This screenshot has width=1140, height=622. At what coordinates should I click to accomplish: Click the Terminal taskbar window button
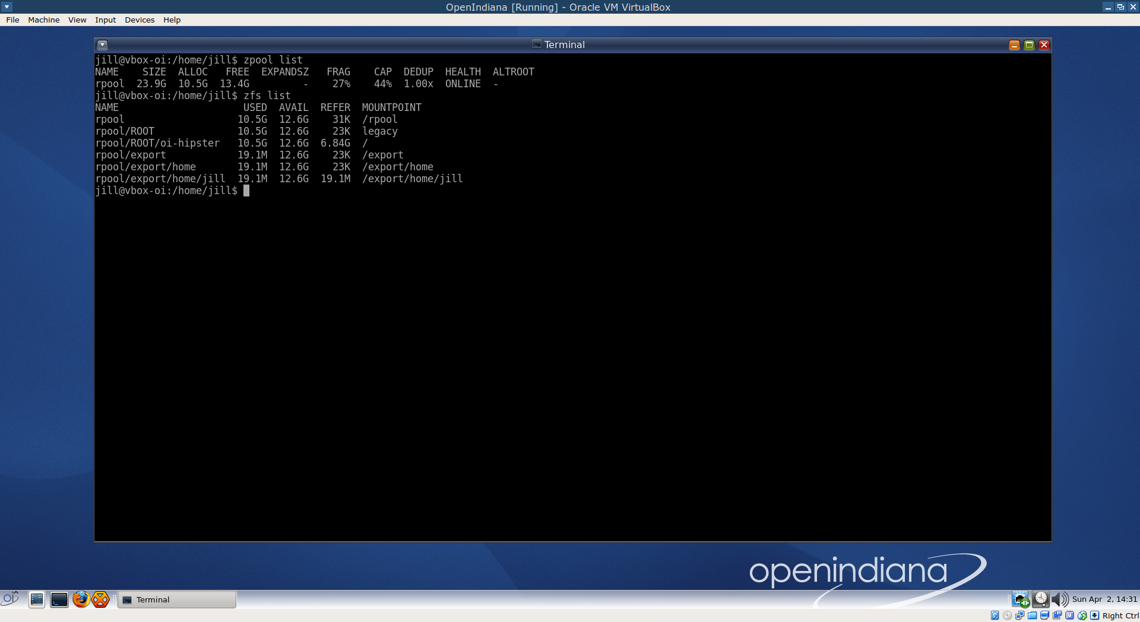coord(177,599)
